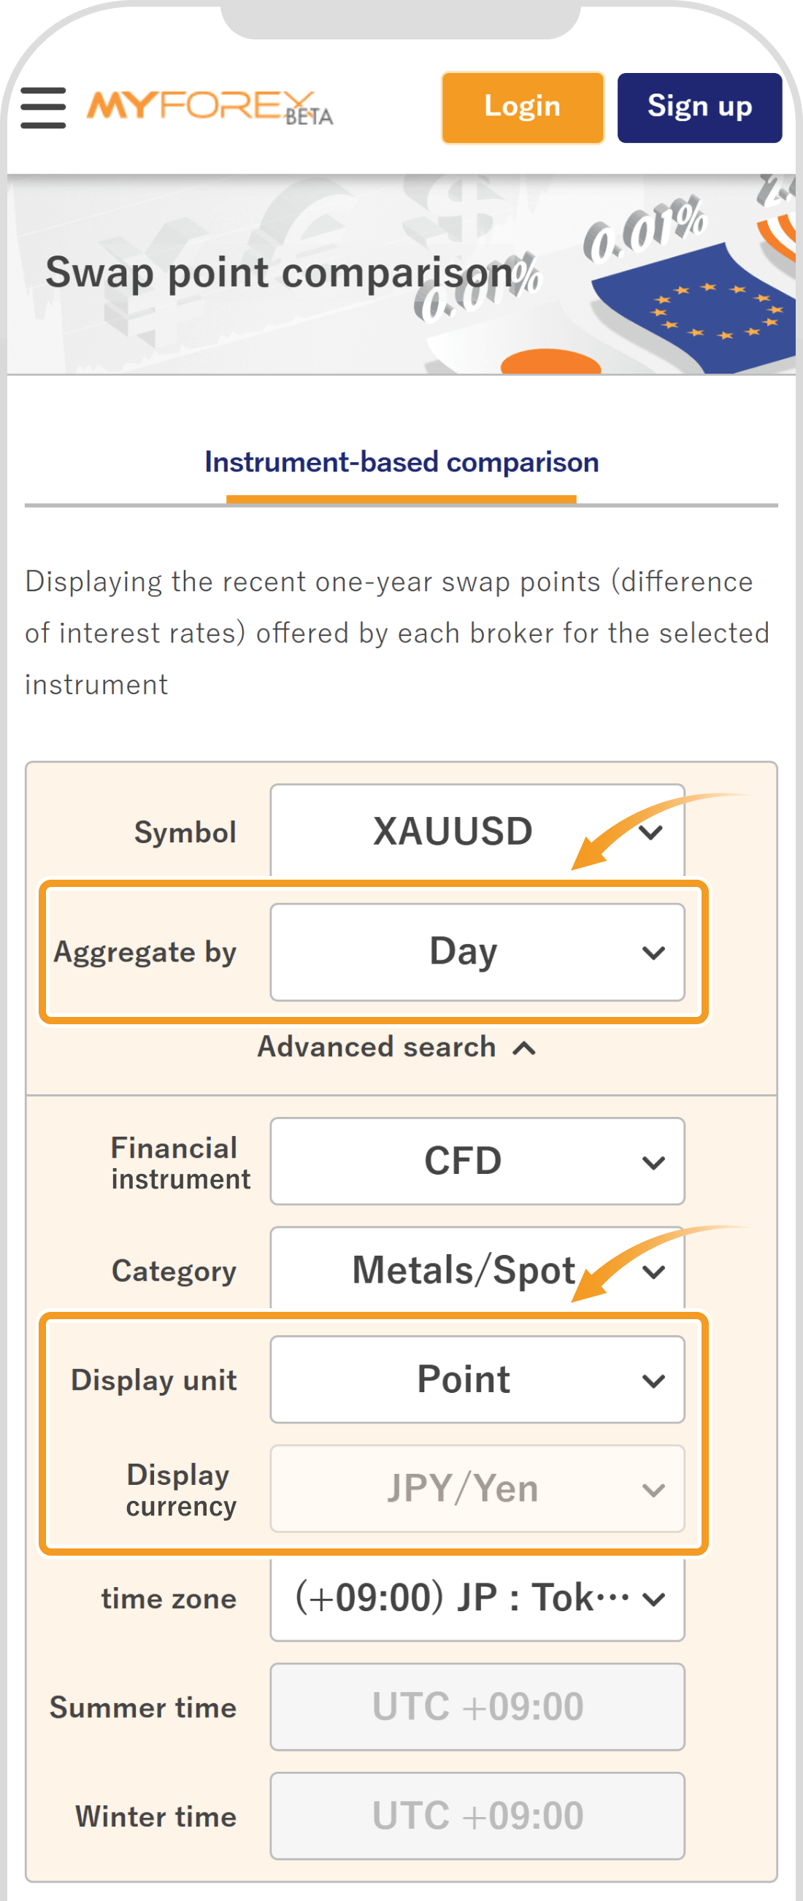Screen dimensions: 803x1901
Task: Click the time zone chevron icon
Action: click(653, 1599)
